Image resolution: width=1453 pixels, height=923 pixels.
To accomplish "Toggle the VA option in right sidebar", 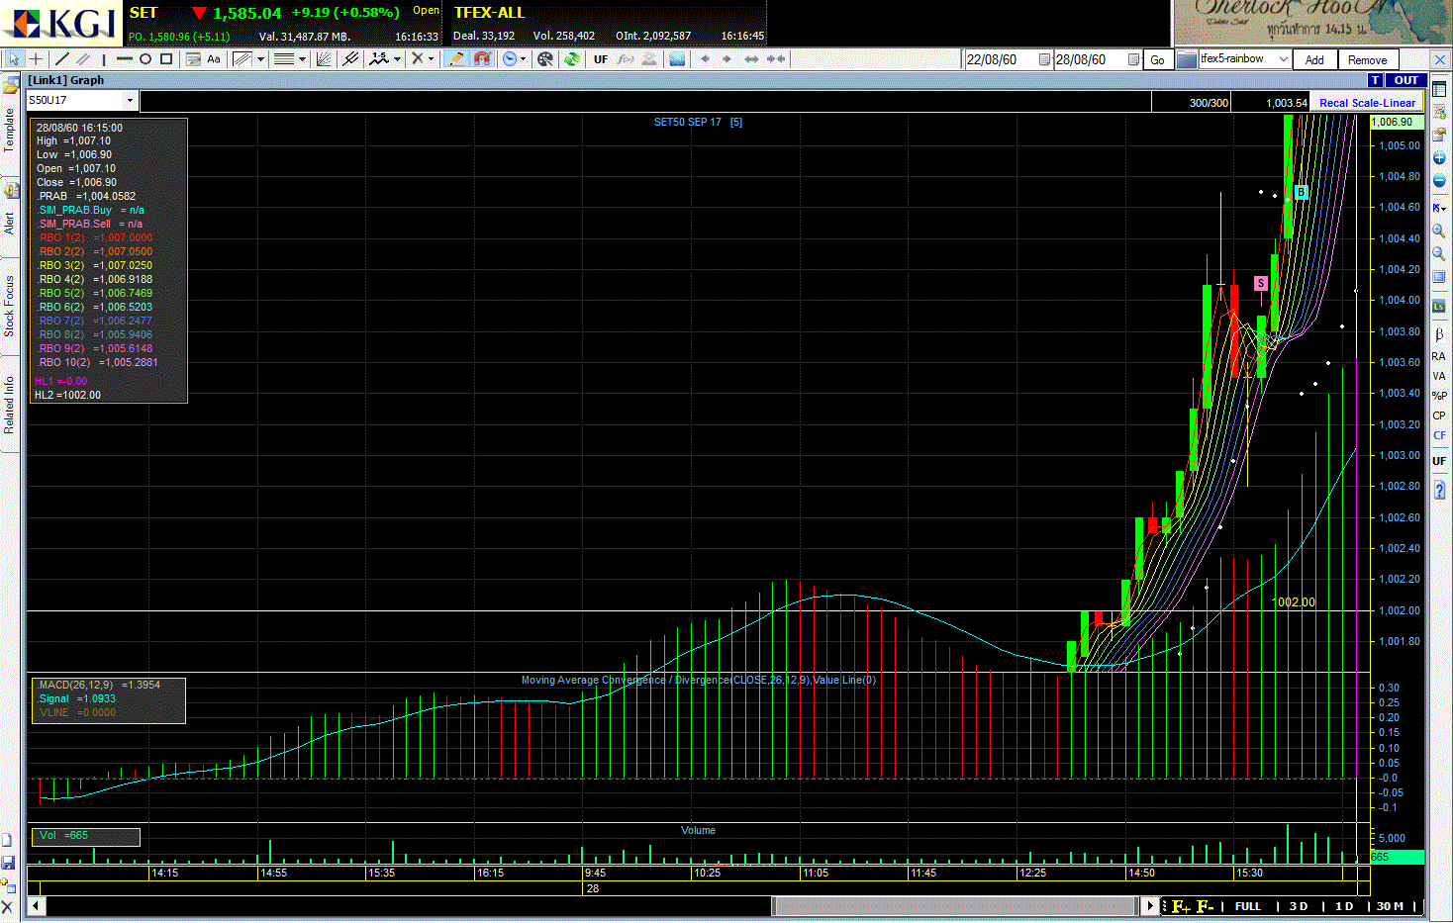I will [x=1439, y=376].
